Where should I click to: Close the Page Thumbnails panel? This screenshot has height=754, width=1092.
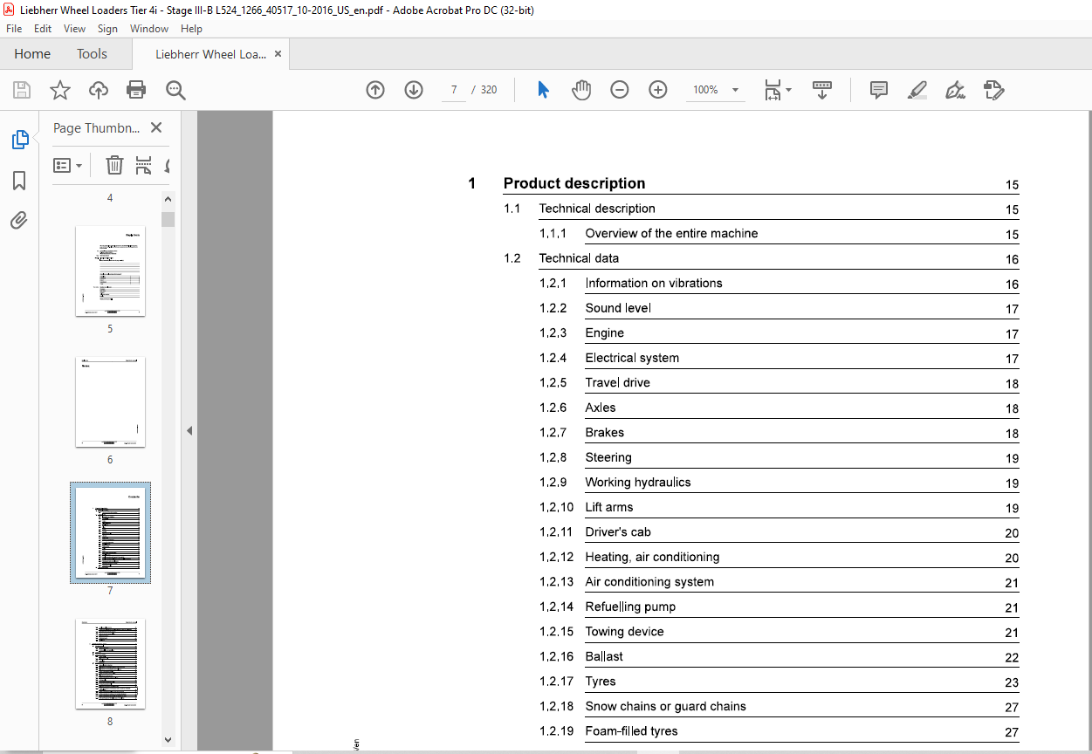156,127
